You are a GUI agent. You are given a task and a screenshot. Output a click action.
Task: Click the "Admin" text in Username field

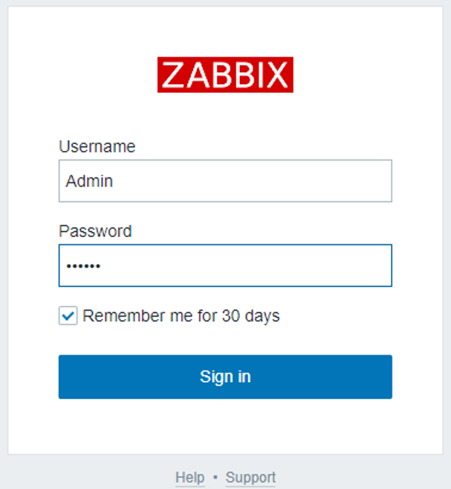click(89, 181)
